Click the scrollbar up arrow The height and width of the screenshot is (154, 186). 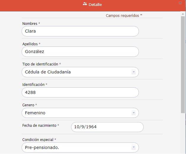pos(183,14)
